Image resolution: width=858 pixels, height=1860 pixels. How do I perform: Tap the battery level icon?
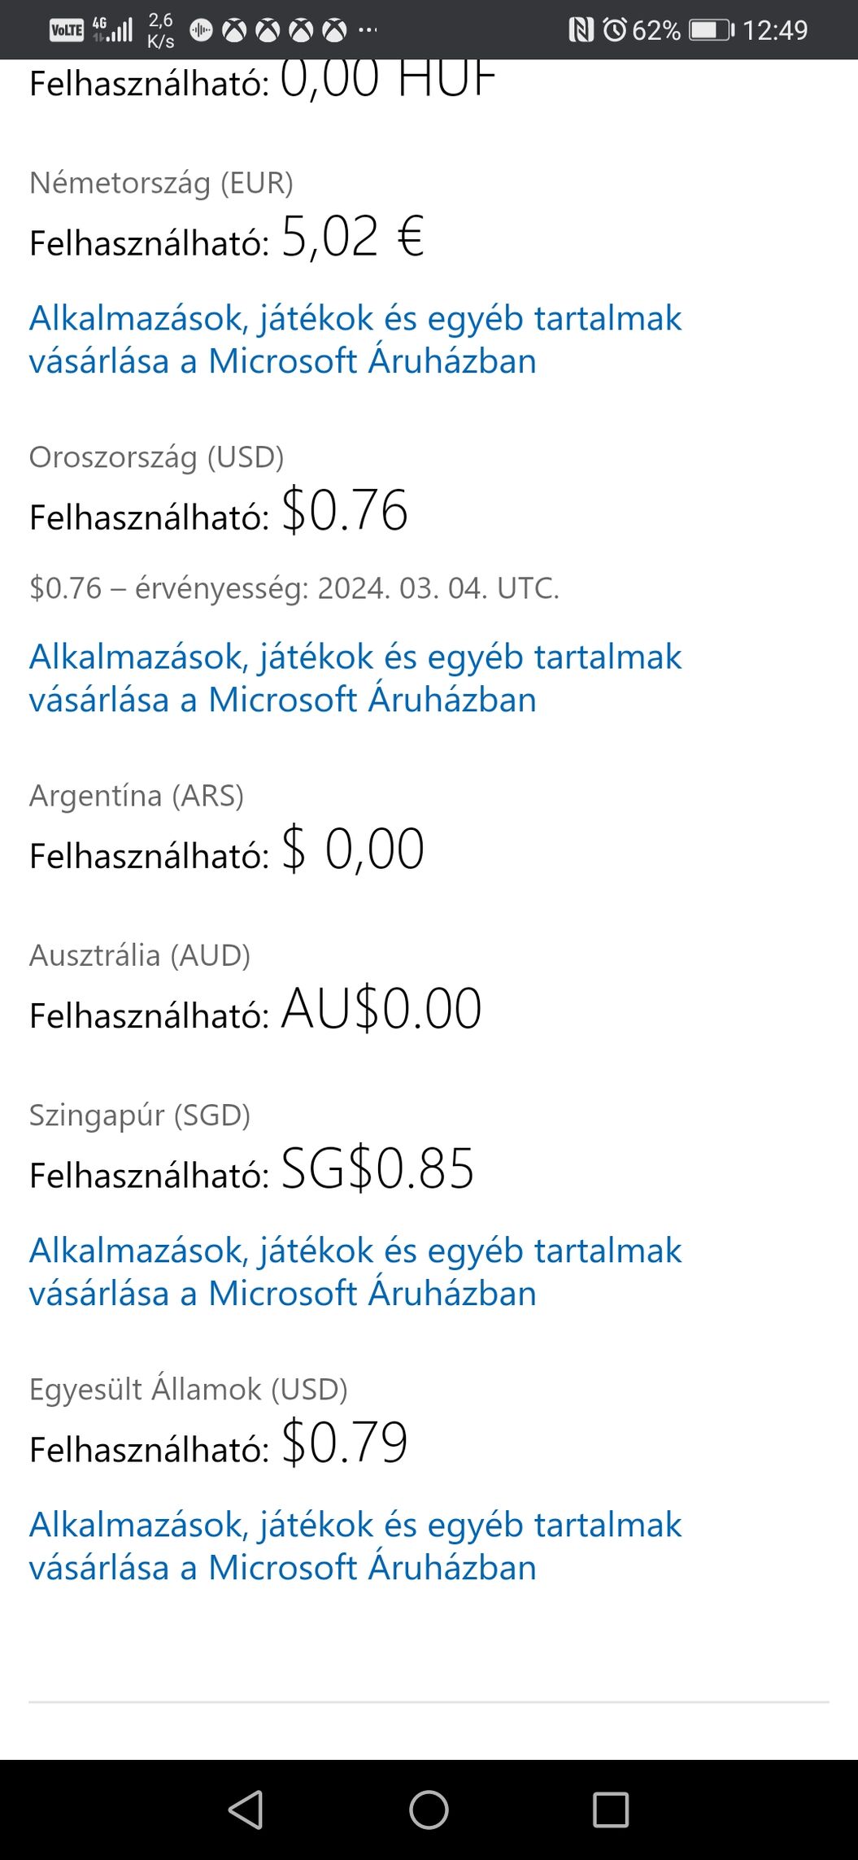point(711,31)
